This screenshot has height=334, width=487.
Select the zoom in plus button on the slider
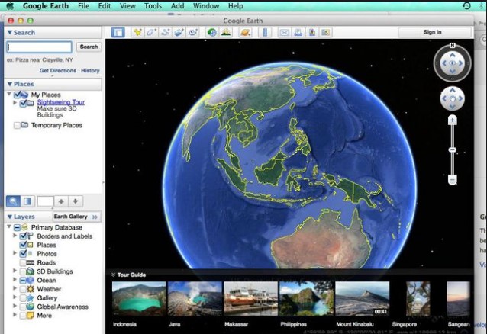[453, 120]
